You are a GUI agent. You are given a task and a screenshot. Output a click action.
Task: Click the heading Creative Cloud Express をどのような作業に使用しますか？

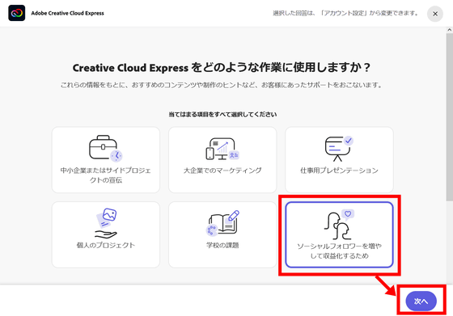pyautogui.click(x=222, y=68)
